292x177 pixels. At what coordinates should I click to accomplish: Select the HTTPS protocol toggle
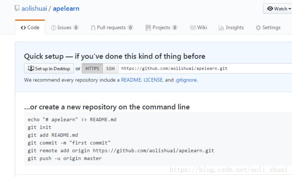(x=92, y=69)
